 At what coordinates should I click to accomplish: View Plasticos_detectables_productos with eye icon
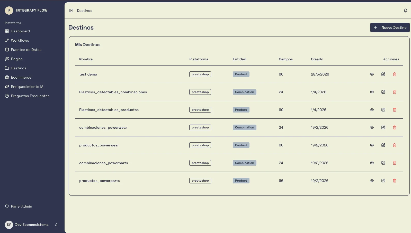[x=372, y=110]
